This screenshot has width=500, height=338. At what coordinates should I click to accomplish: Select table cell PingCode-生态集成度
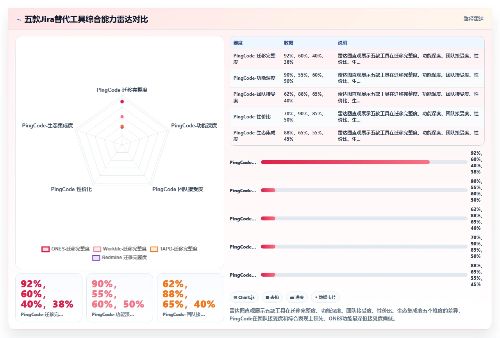pos(255,136)
